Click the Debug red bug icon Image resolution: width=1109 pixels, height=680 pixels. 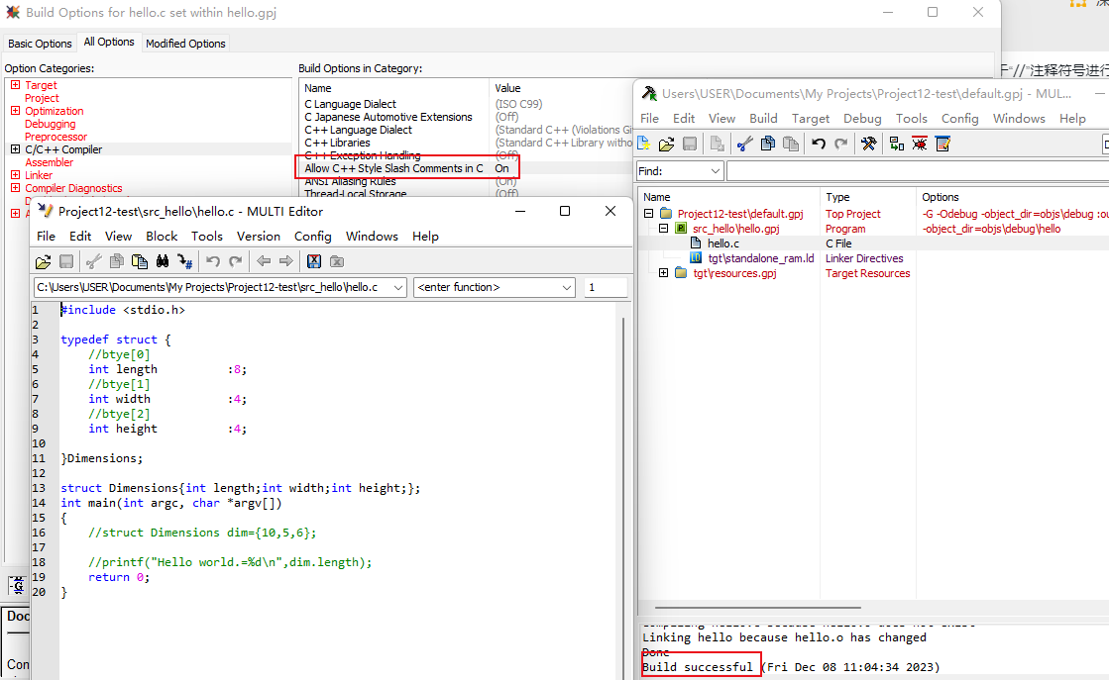point(920,144)
